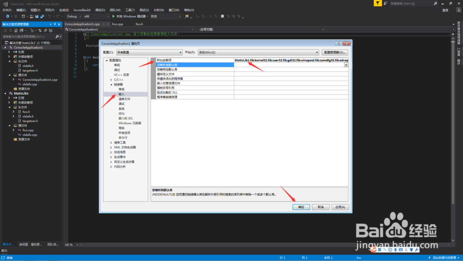The width and height of the screenshot is (463, 261).
Task: Select VC++ 目录 in property tree
Action: [121, 75]
